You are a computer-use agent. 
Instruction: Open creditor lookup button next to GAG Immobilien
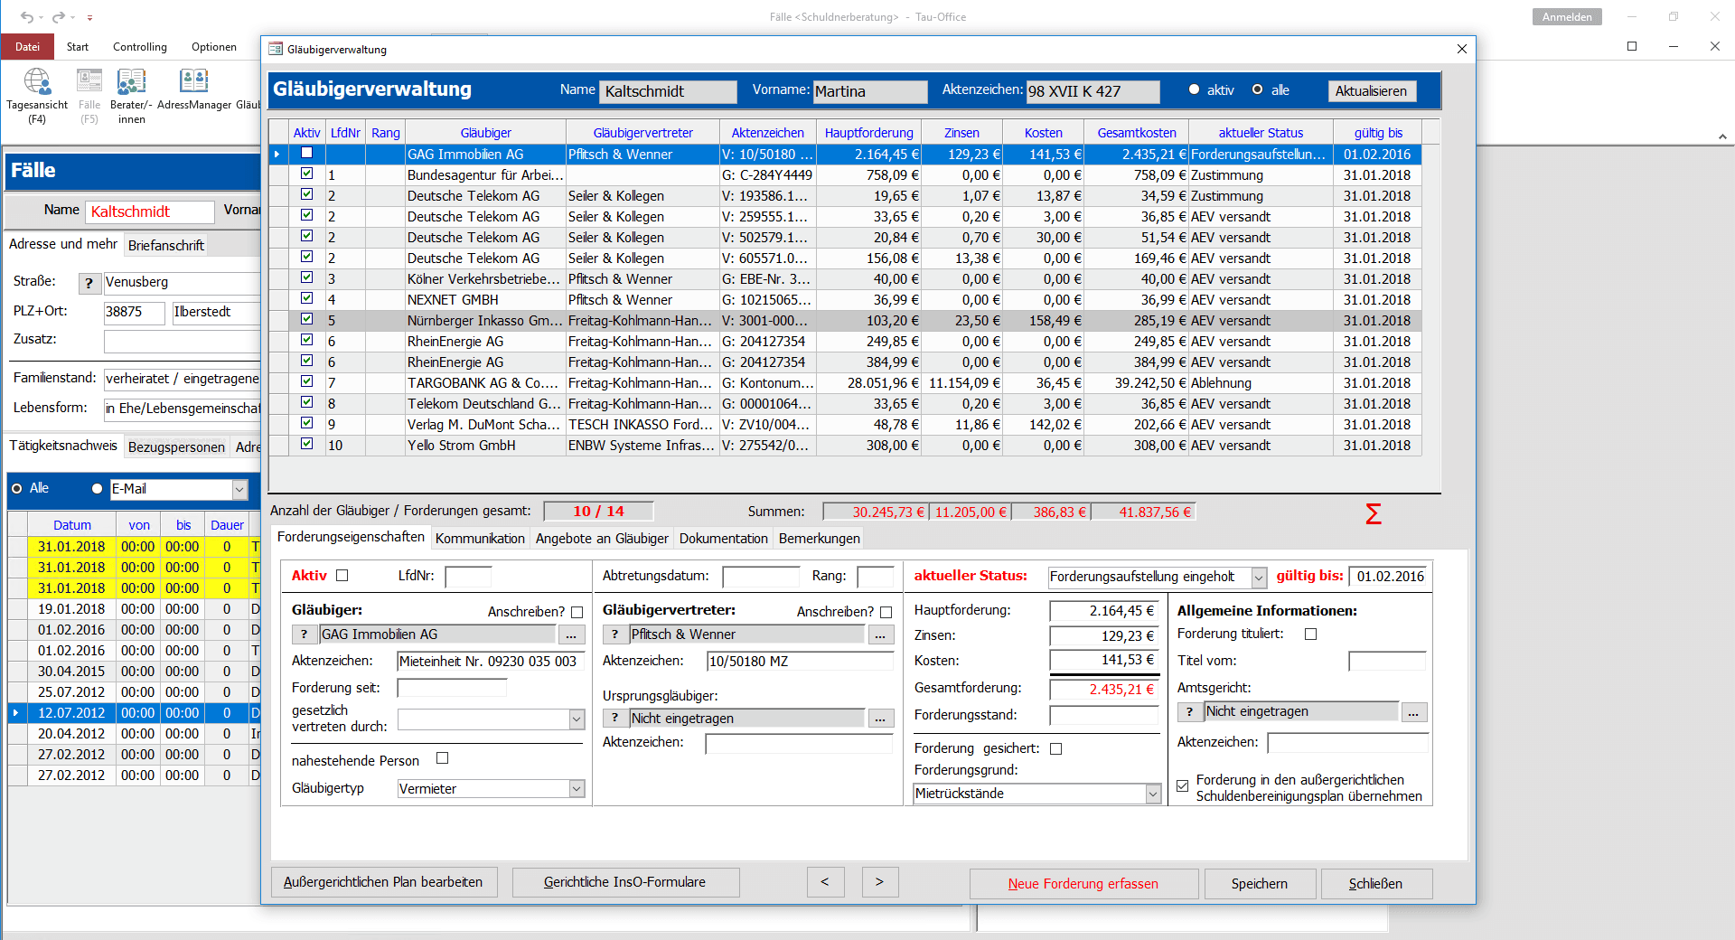tap(571, 635)
